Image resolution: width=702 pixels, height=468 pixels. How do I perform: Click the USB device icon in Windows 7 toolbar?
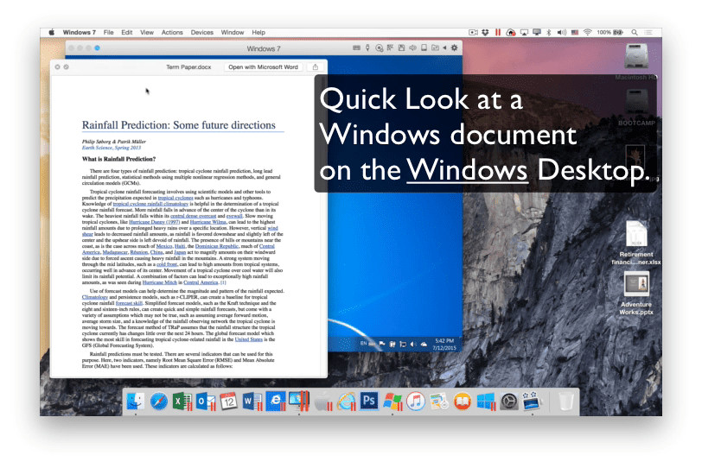[367, 47]
